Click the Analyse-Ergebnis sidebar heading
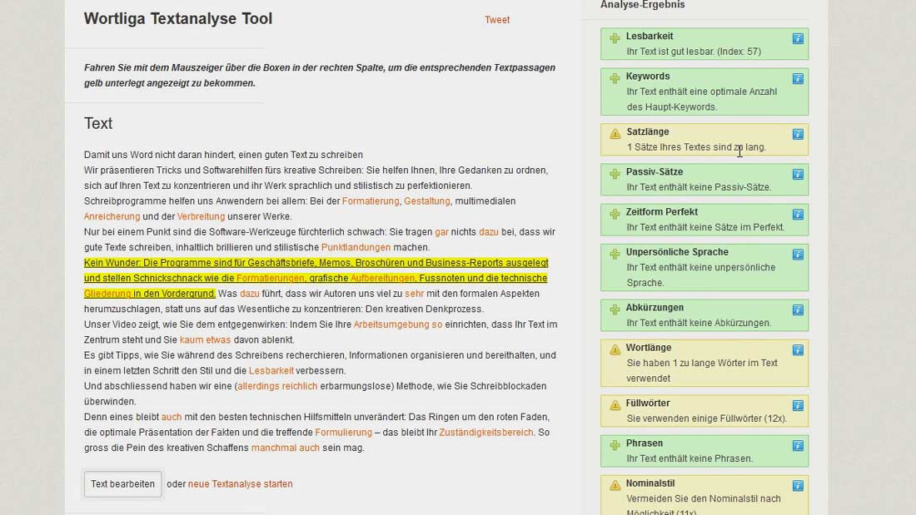Viewport: 916px width, 515px height. pos(643,5)
